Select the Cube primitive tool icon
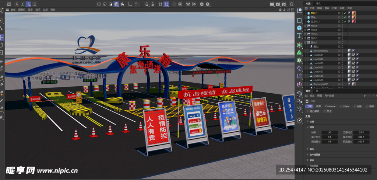This screenshot has height=180, width=377. pos(299,28)
